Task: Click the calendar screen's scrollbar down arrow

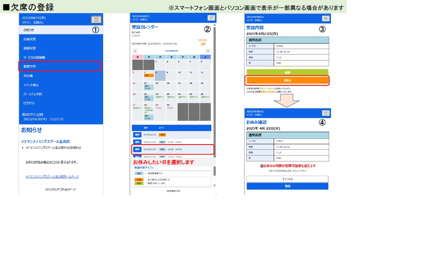Action: 215,185
